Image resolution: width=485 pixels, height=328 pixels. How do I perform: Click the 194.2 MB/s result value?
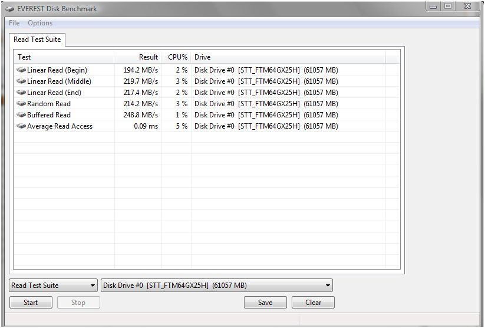click(x=140, y=70)
